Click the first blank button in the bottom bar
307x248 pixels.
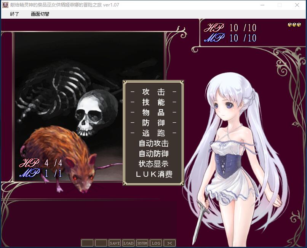(x=87, y=243)
